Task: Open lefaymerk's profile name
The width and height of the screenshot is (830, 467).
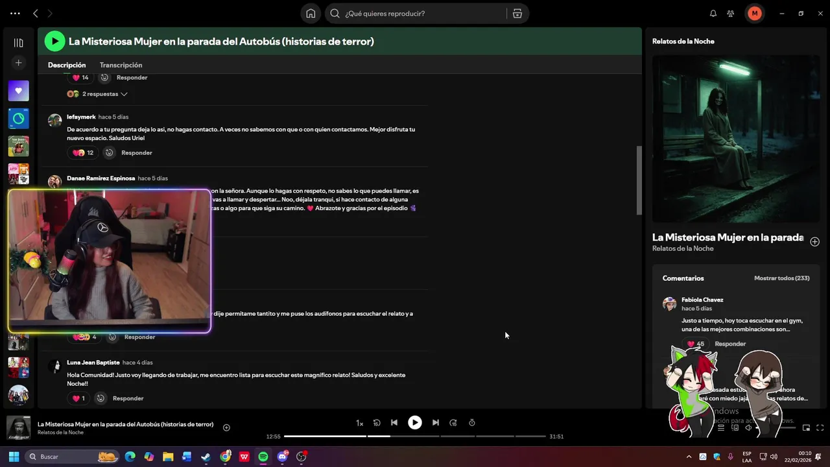Action: [81, 117]
